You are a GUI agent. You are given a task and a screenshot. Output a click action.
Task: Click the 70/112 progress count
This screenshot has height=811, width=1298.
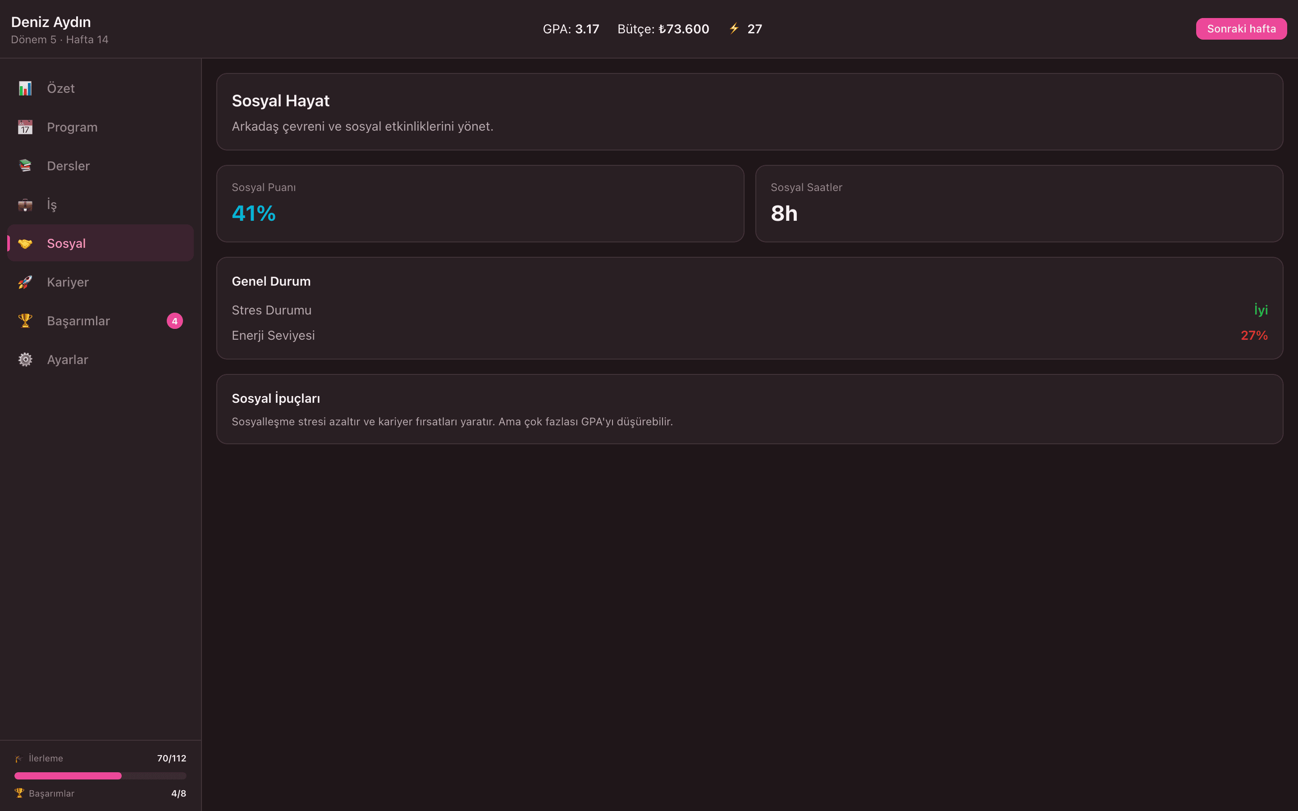point(172,758)
